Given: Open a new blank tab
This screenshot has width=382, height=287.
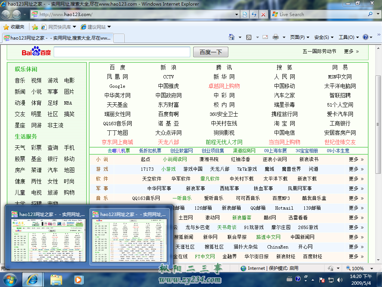Looking at the screenshot, I should coord(119,38).
